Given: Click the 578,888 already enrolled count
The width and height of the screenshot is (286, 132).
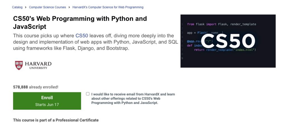Looking at the screenshot, I should pos(35,87).
